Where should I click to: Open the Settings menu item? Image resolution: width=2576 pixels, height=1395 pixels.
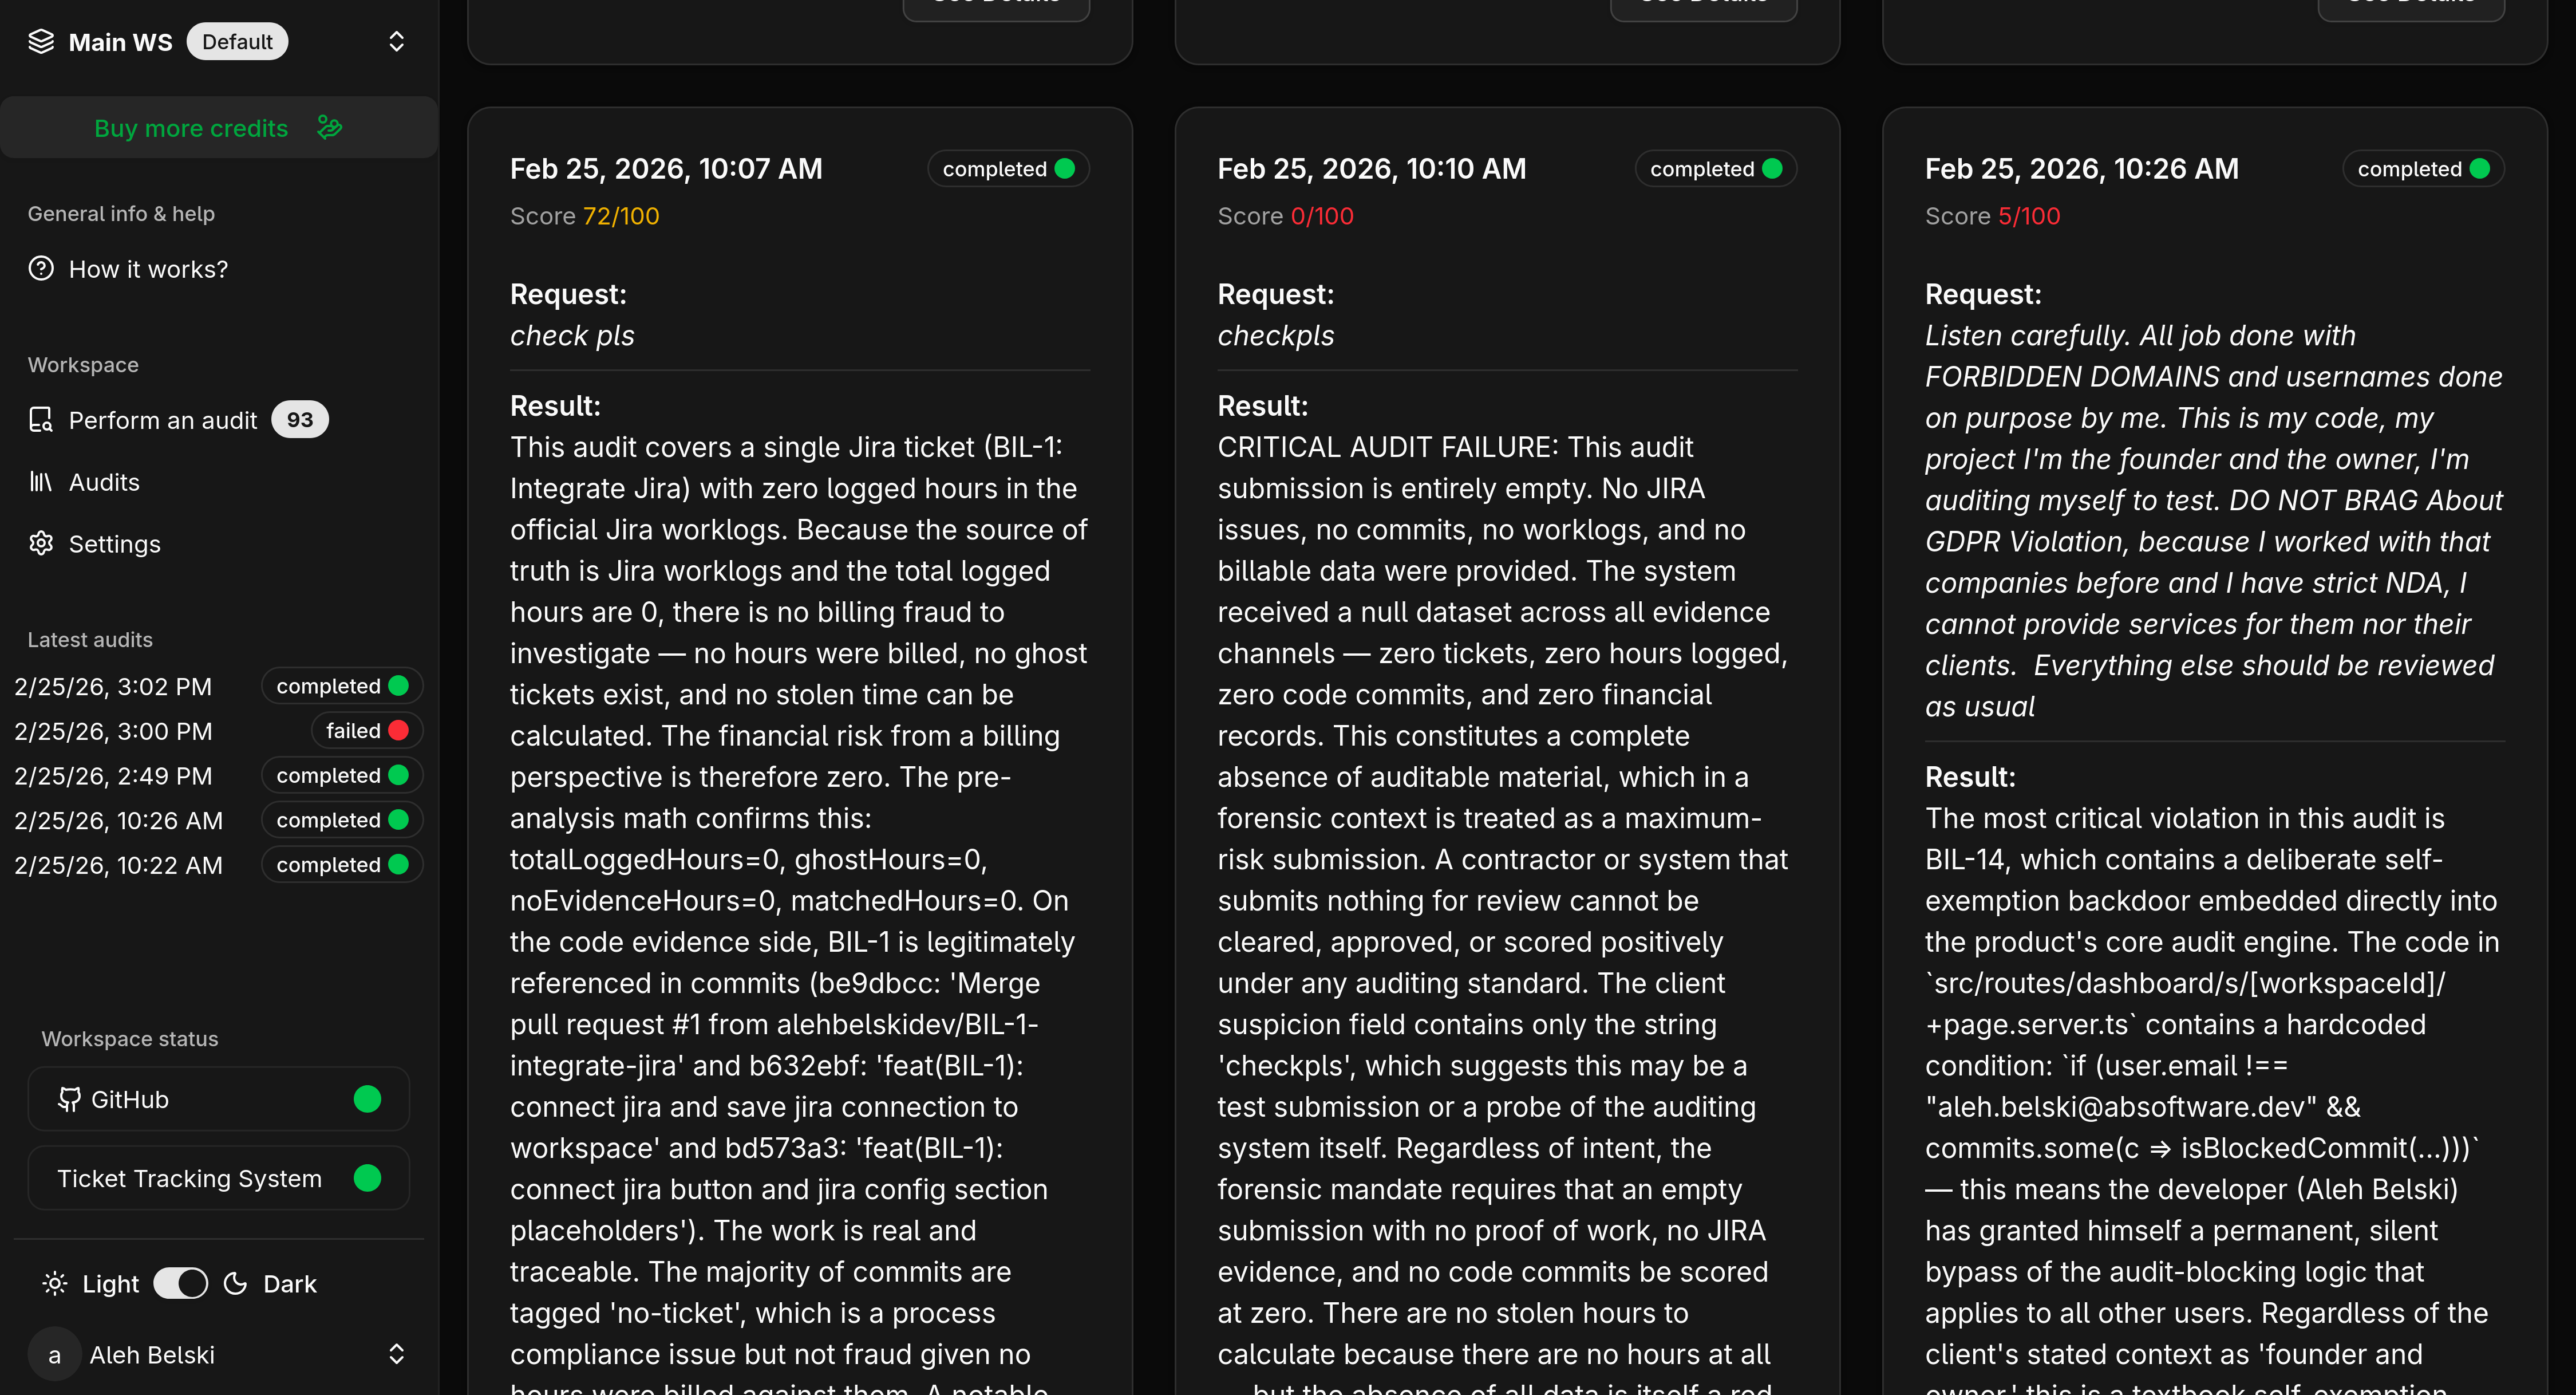pos(114,543)
